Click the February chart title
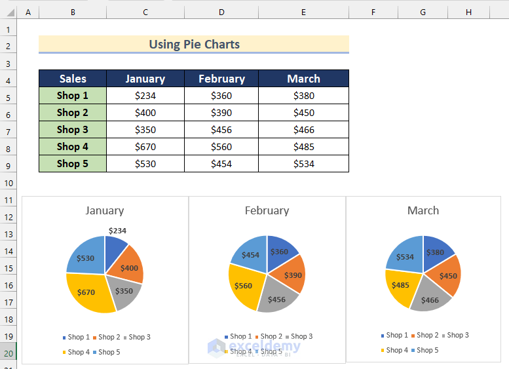509x369 pixels. coord(267,210)
